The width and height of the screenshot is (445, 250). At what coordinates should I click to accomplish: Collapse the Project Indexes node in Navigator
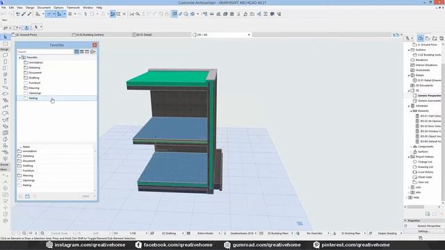tap(409, 157)
